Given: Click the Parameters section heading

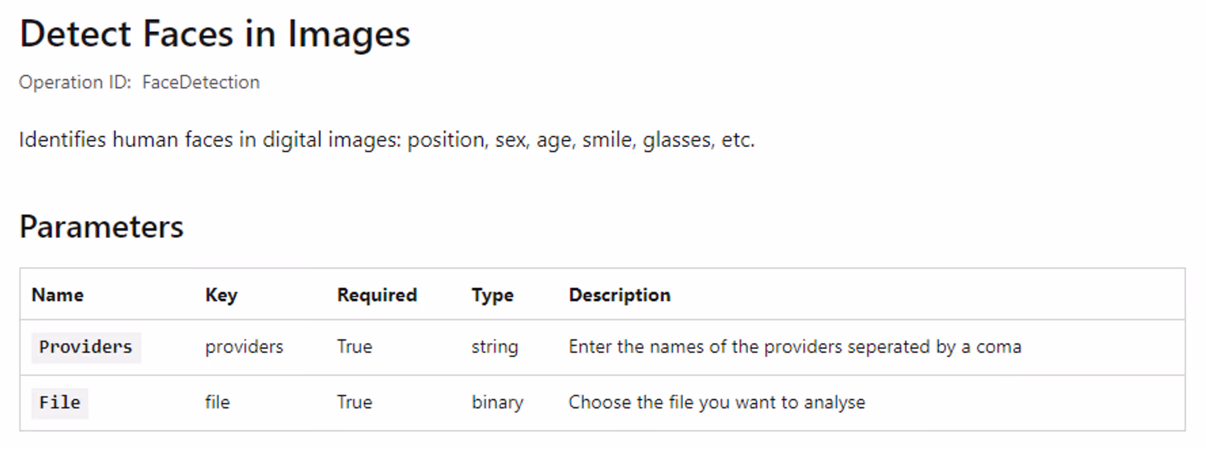Looking at the screenshot, I should [x=101, y=227].
